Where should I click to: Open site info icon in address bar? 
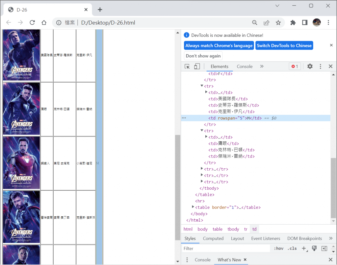tap(59, 23)
